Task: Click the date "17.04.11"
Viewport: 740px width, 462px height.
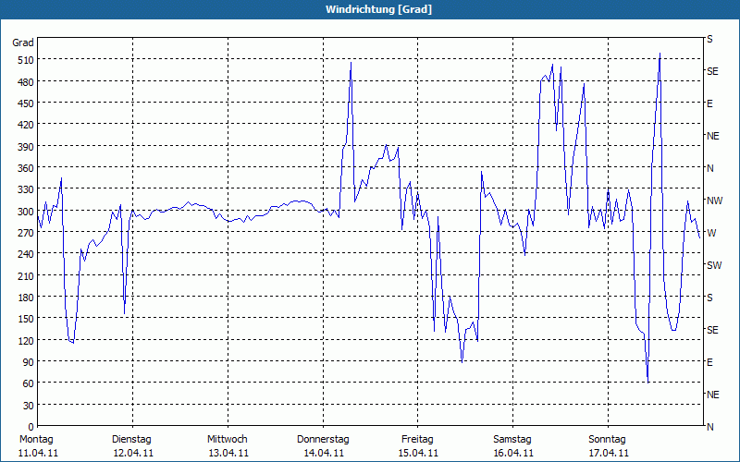Action: point(609,454)
